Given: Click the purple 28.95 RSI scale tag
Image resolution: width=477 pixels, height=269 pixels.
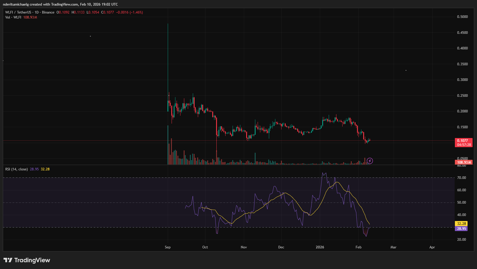Looking at the screenshot, I should (x=461, y=229).
